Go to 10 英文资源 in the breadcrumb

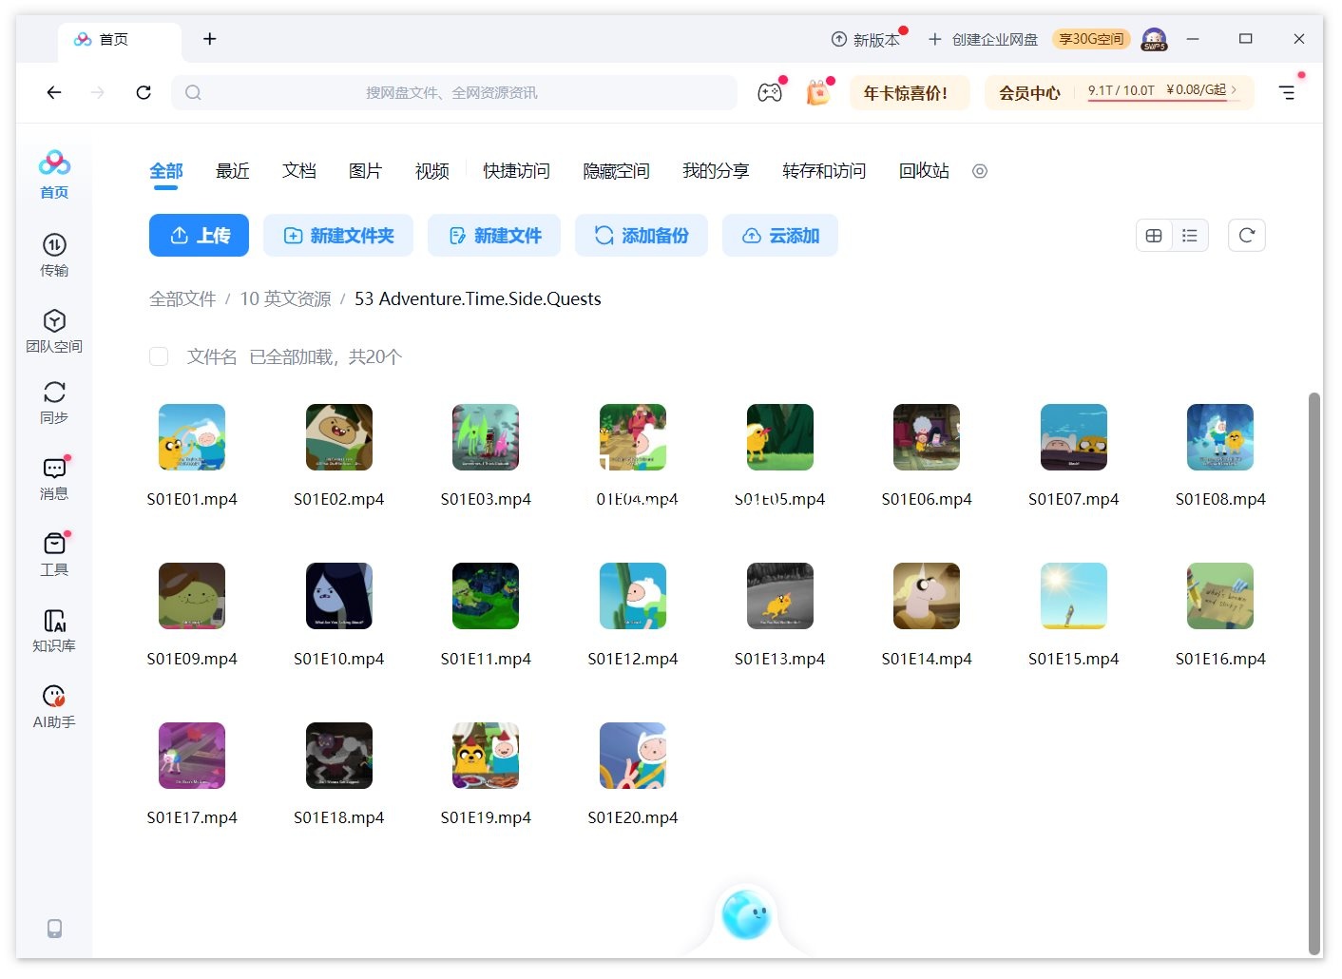coord(285,298)
